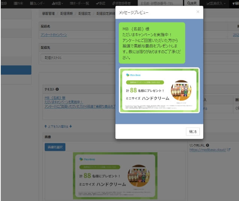The width and height of the screenshot is (239, 201).
Task: Click the info icon next to テキスト
Action: [57, 89]
